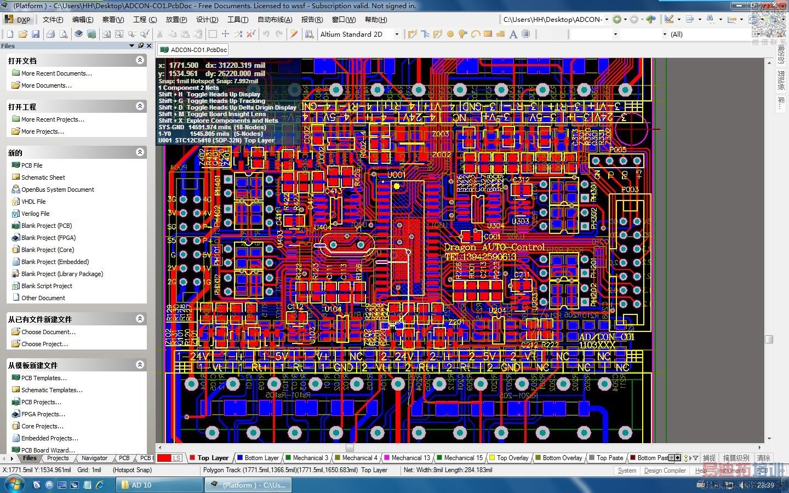
Task: Open the Altium Standard 2D view dropdown
Action: click(x=397, y=34)
